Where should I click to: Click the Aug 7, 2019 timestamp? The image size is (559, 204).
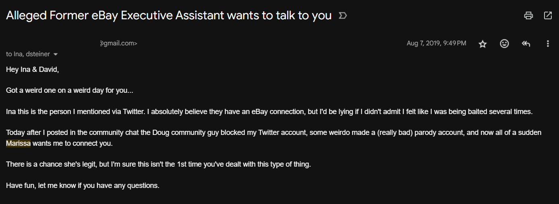pos(436,43)
